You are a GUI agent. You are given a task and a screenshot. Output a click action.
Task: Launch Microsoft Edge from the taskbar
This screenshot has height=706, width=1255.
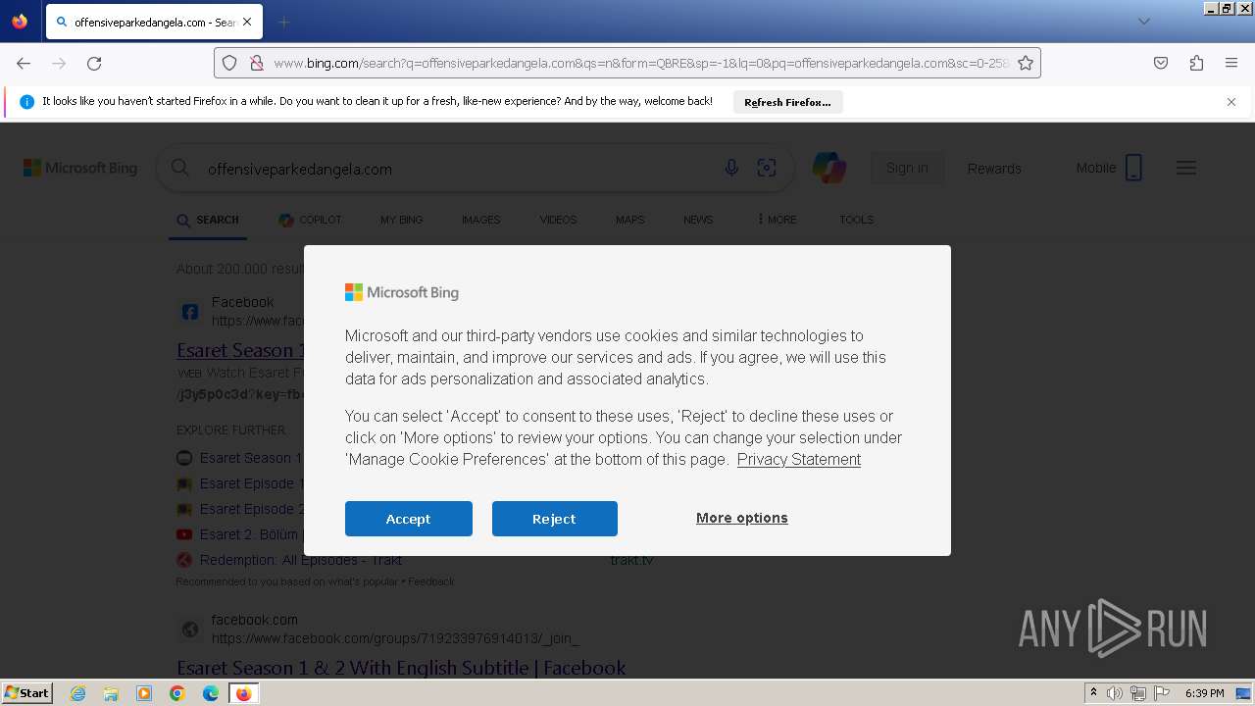211,693
